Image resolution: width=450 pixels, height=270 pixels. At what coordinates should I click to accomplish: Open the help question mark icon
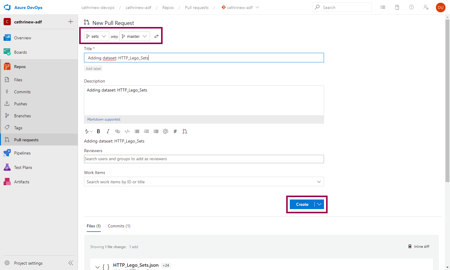point(411,7)
